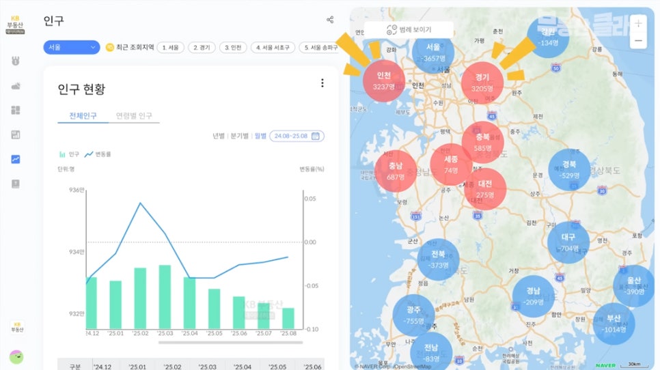The image size is (660, 370).
Task: Zoom in the map with plus button
Action: pos(638,23)
